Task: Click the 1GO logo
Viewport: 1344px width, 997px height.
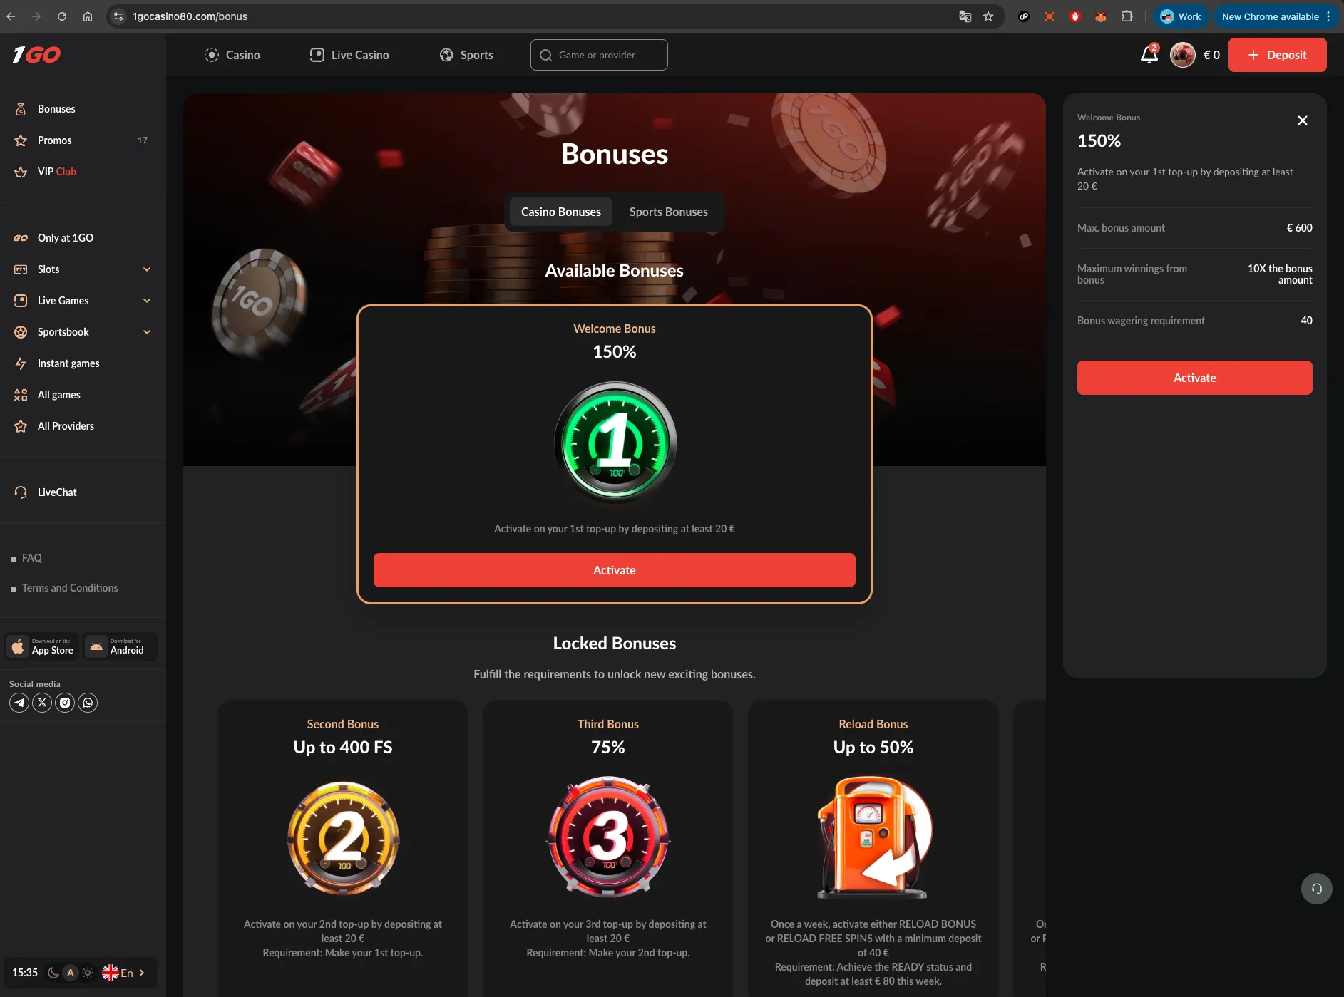Action: coord(36,55)
